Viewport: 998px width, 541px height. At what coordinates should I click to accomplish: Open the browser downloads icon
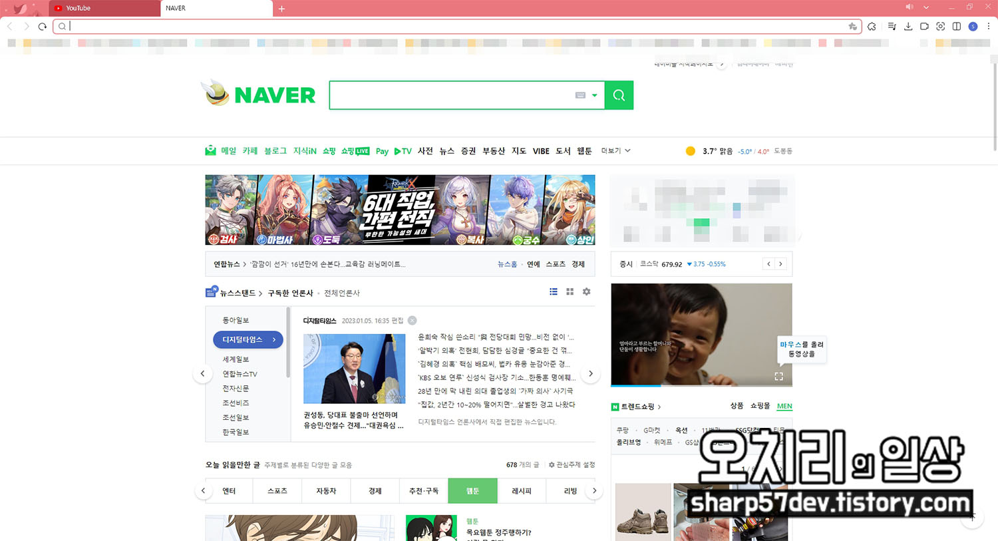[908, 27]
